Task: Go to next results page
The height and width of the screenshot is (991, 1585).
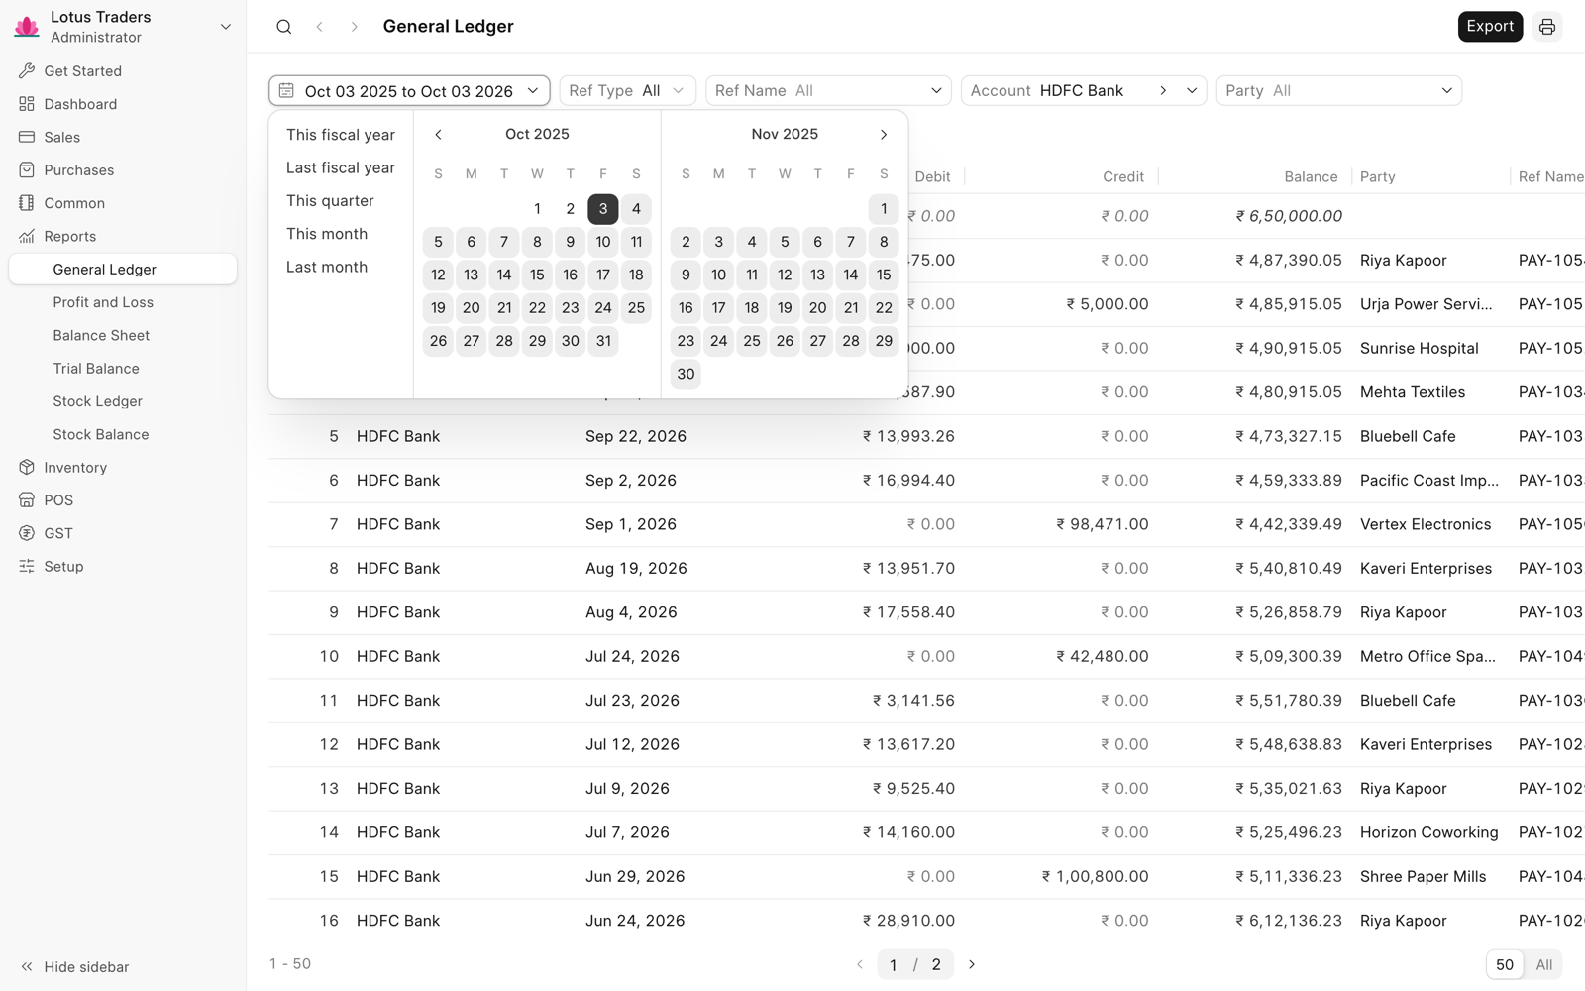Action: (972, 964)
